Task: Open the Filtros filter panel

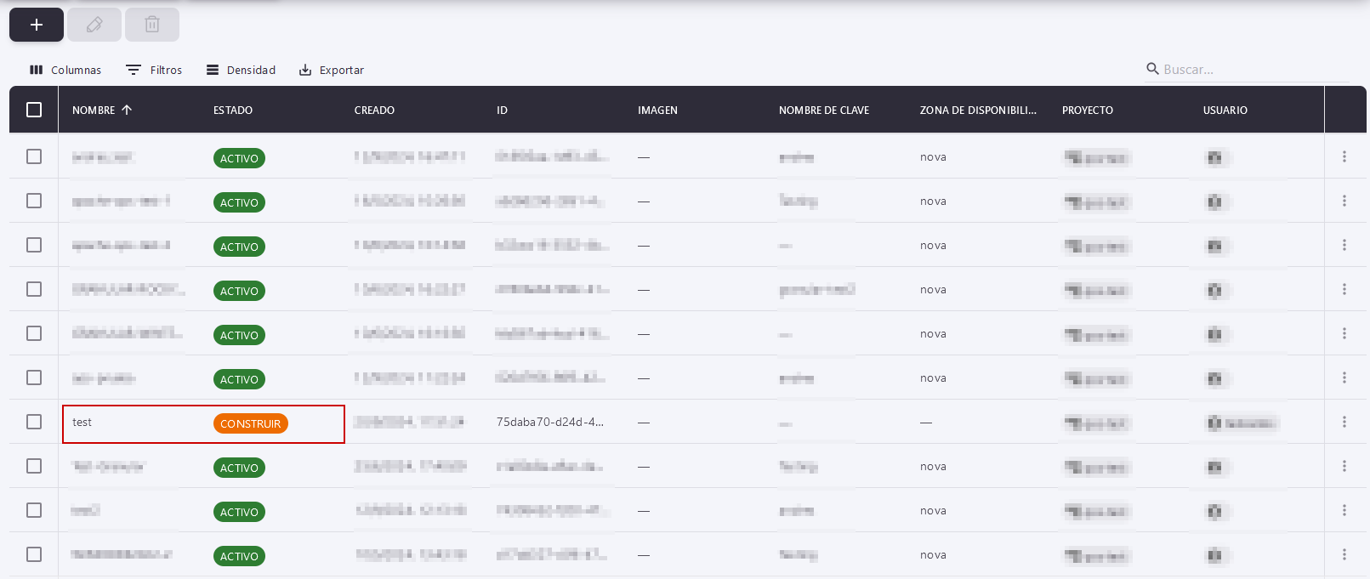Action: coord(154,70)
